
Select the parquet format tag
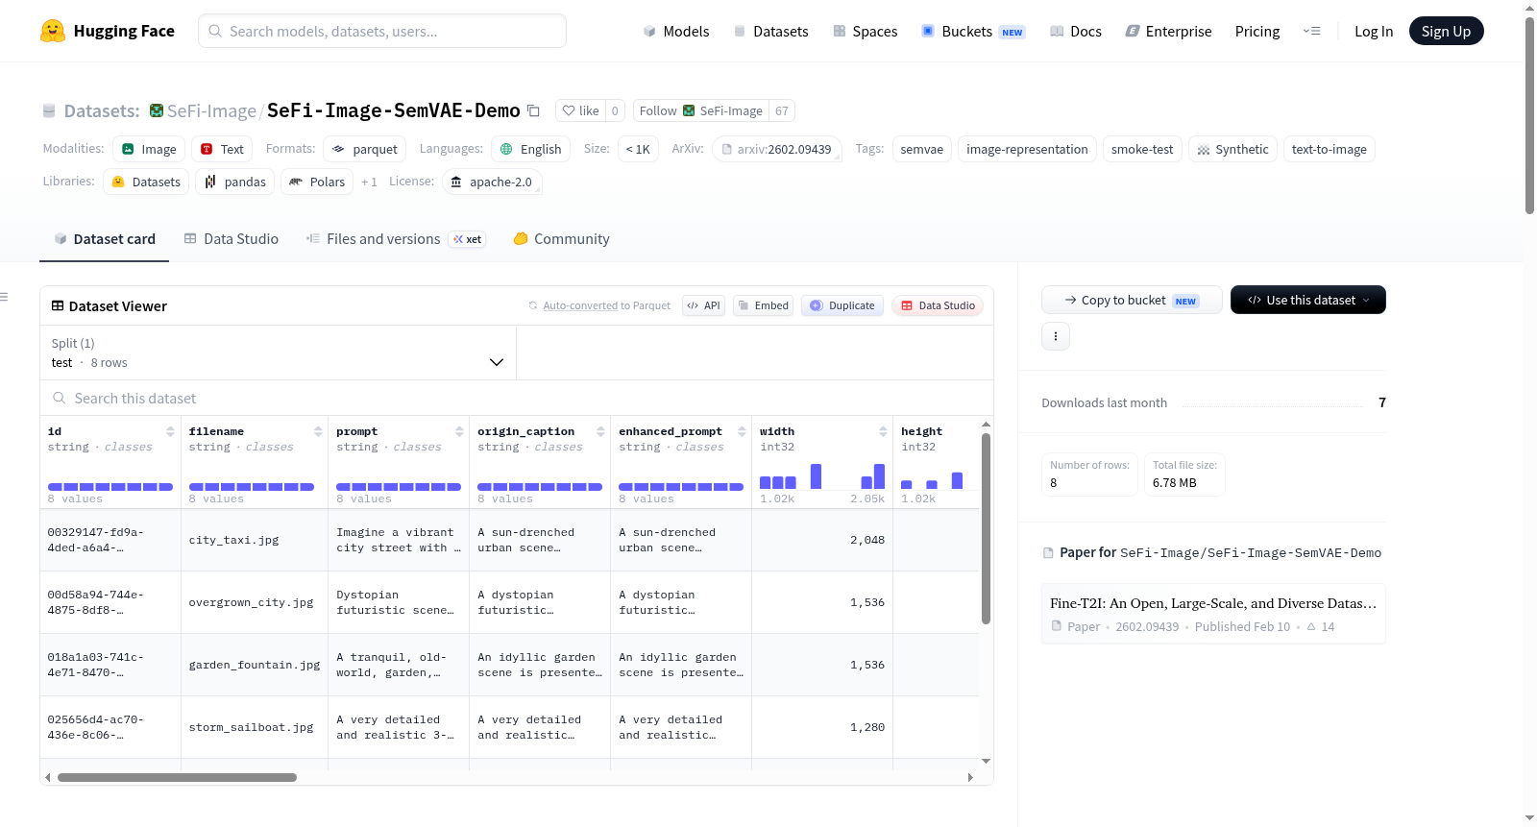(364, 149)
